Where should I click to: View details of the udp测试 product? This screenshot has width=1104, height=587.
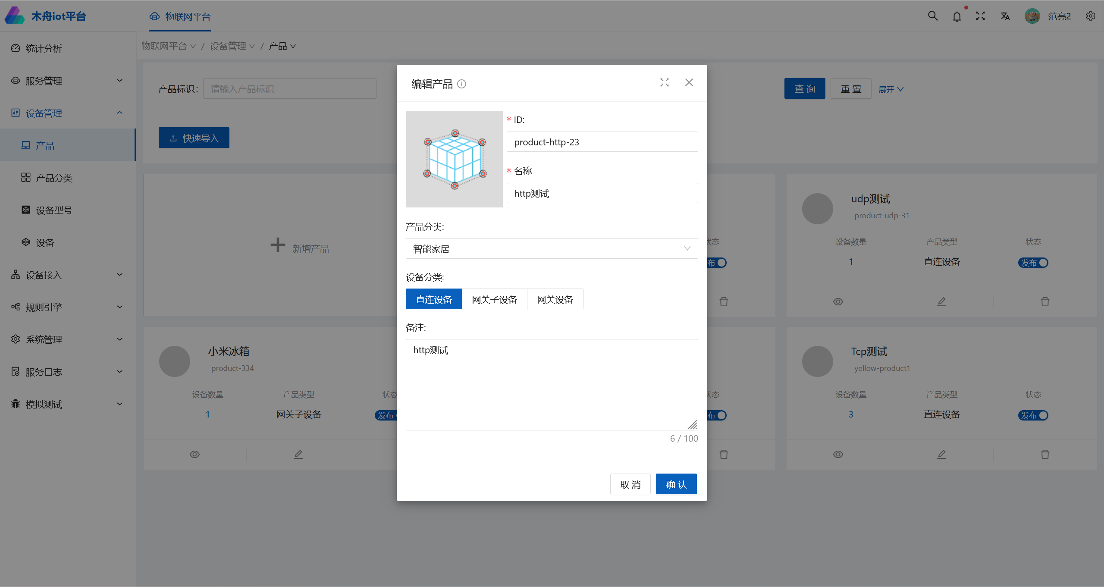pyautogui.click(x=838, y=302)
